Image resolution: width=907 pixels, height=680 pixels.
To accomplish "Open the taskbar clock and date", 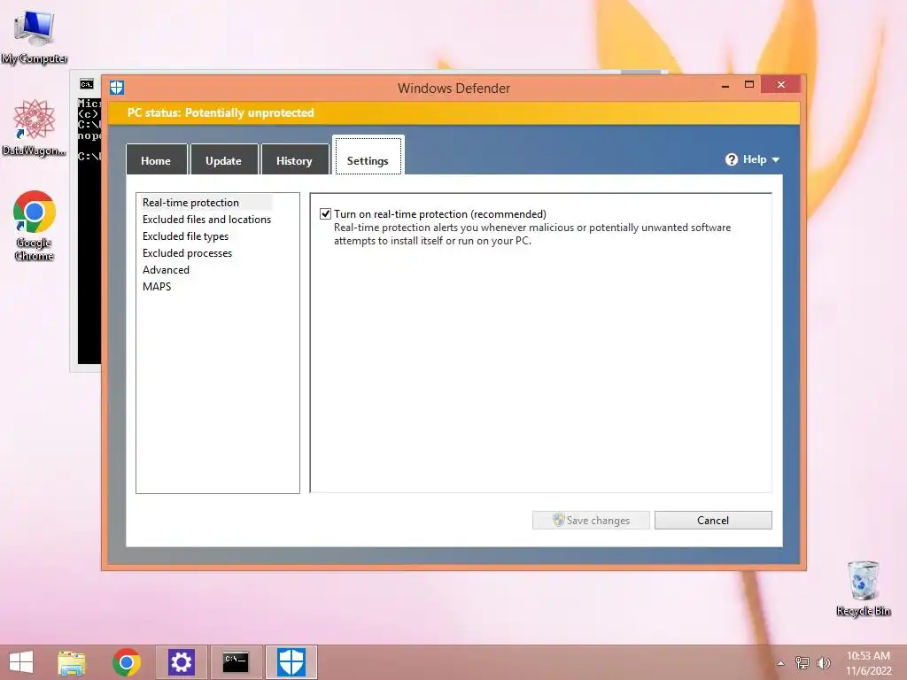I will click(868, 663).
